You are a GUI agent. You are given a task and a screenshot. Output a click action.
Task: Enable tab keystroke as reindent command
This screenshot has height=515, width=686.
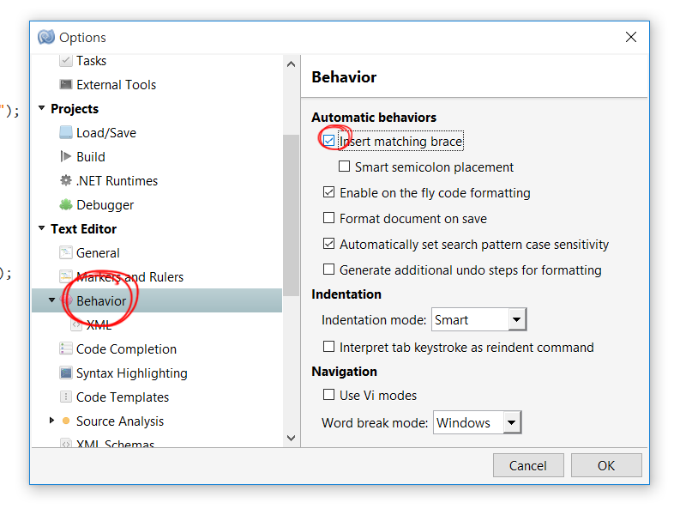(328, 347)
